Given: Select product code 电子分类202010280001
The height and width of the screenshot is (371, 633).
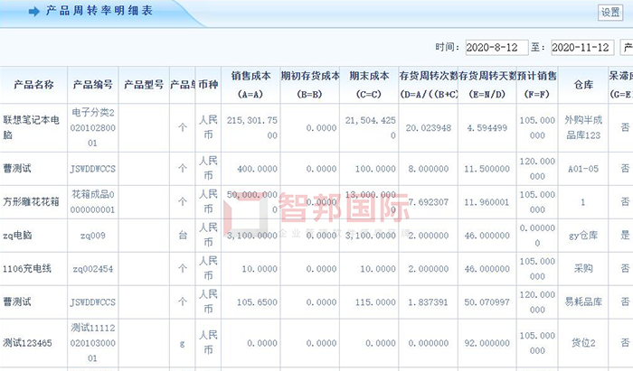Looking at the screenshot, I should click(93, 127).
